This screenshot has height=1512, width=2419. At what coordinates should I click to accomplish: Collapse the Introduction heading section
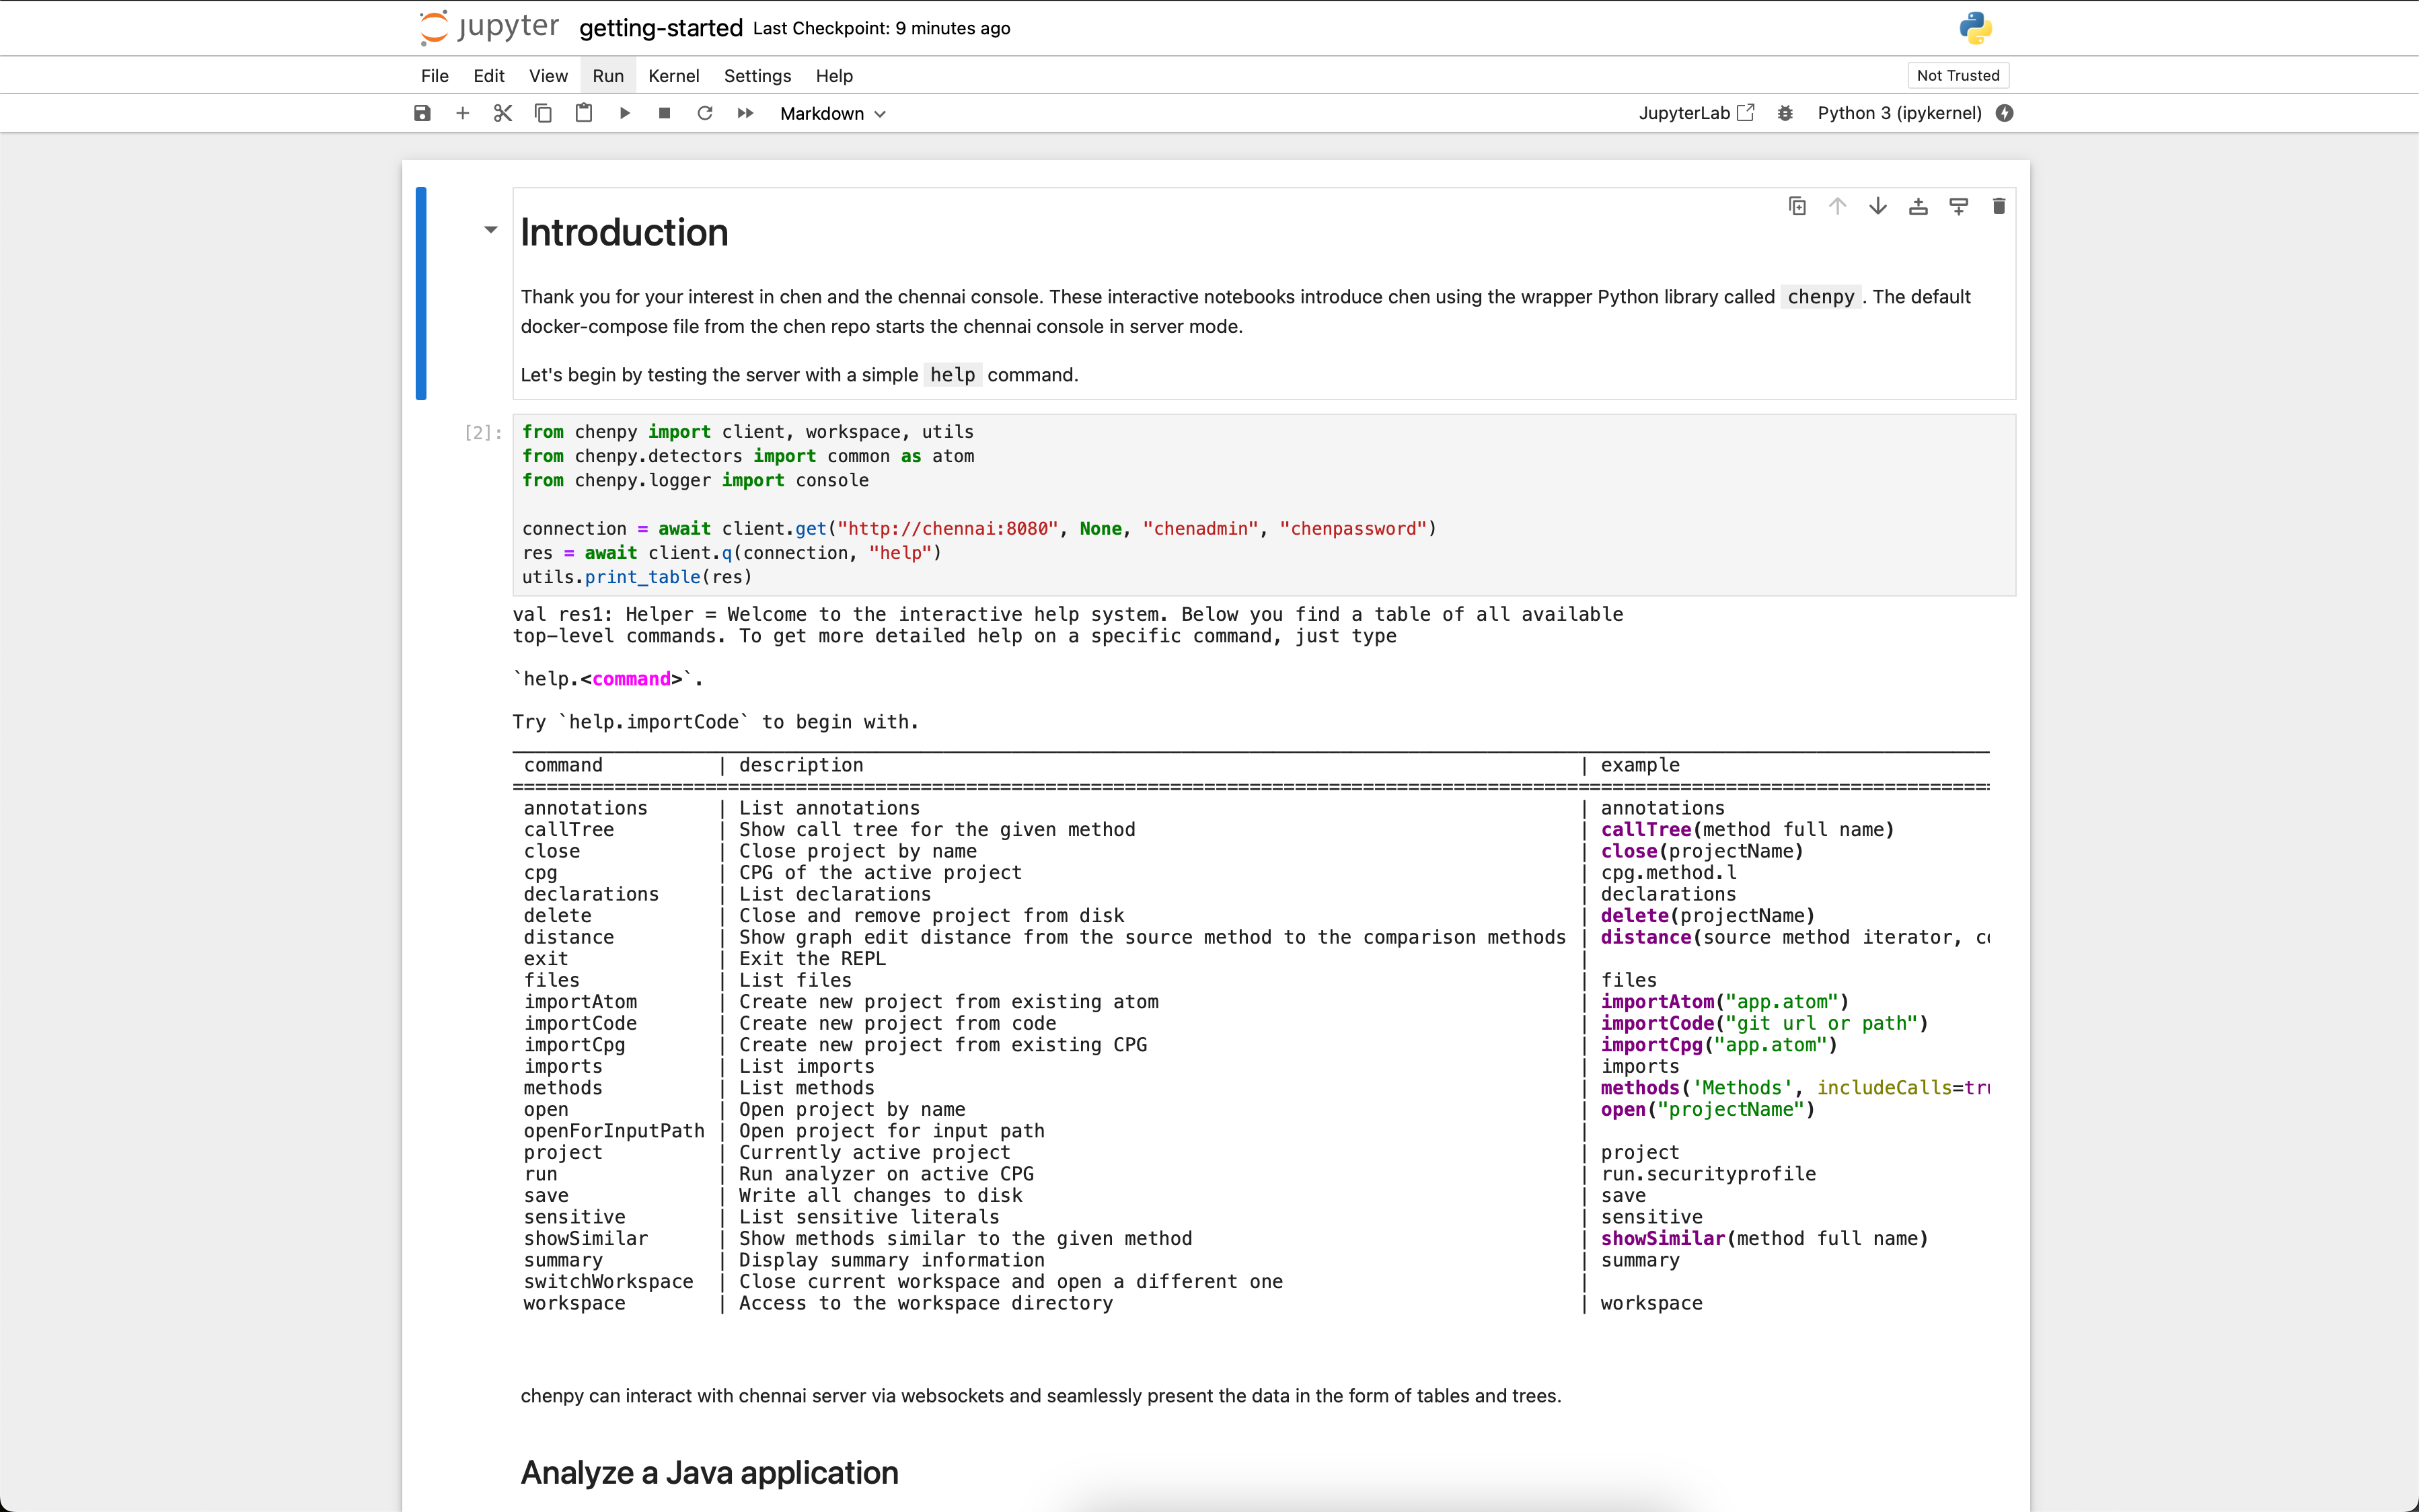click(490, 230)
